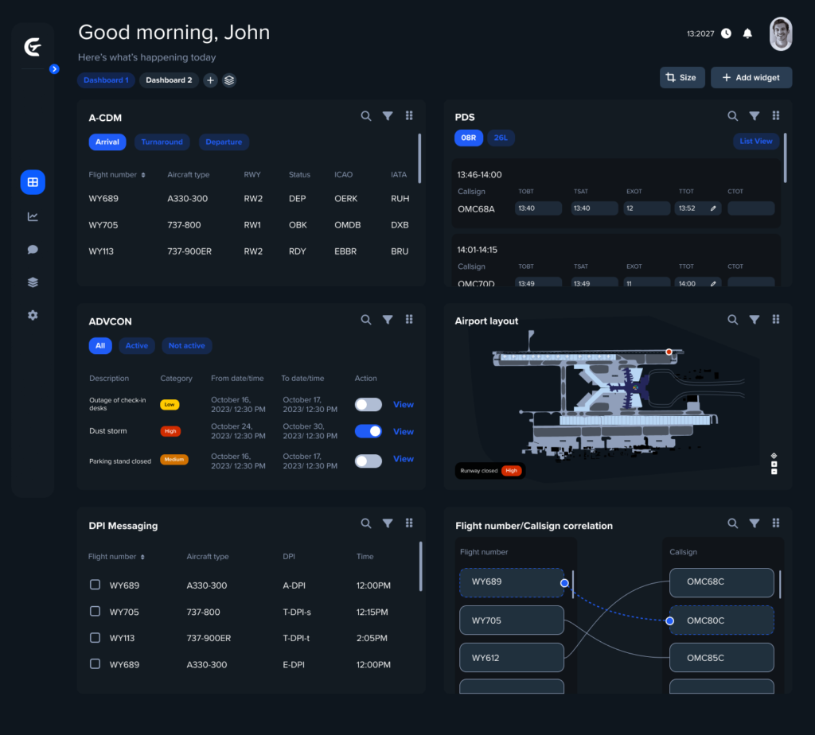Click the notifications bell icon
Viewport: 815px width, 735px height.
[x=747, y=33]
